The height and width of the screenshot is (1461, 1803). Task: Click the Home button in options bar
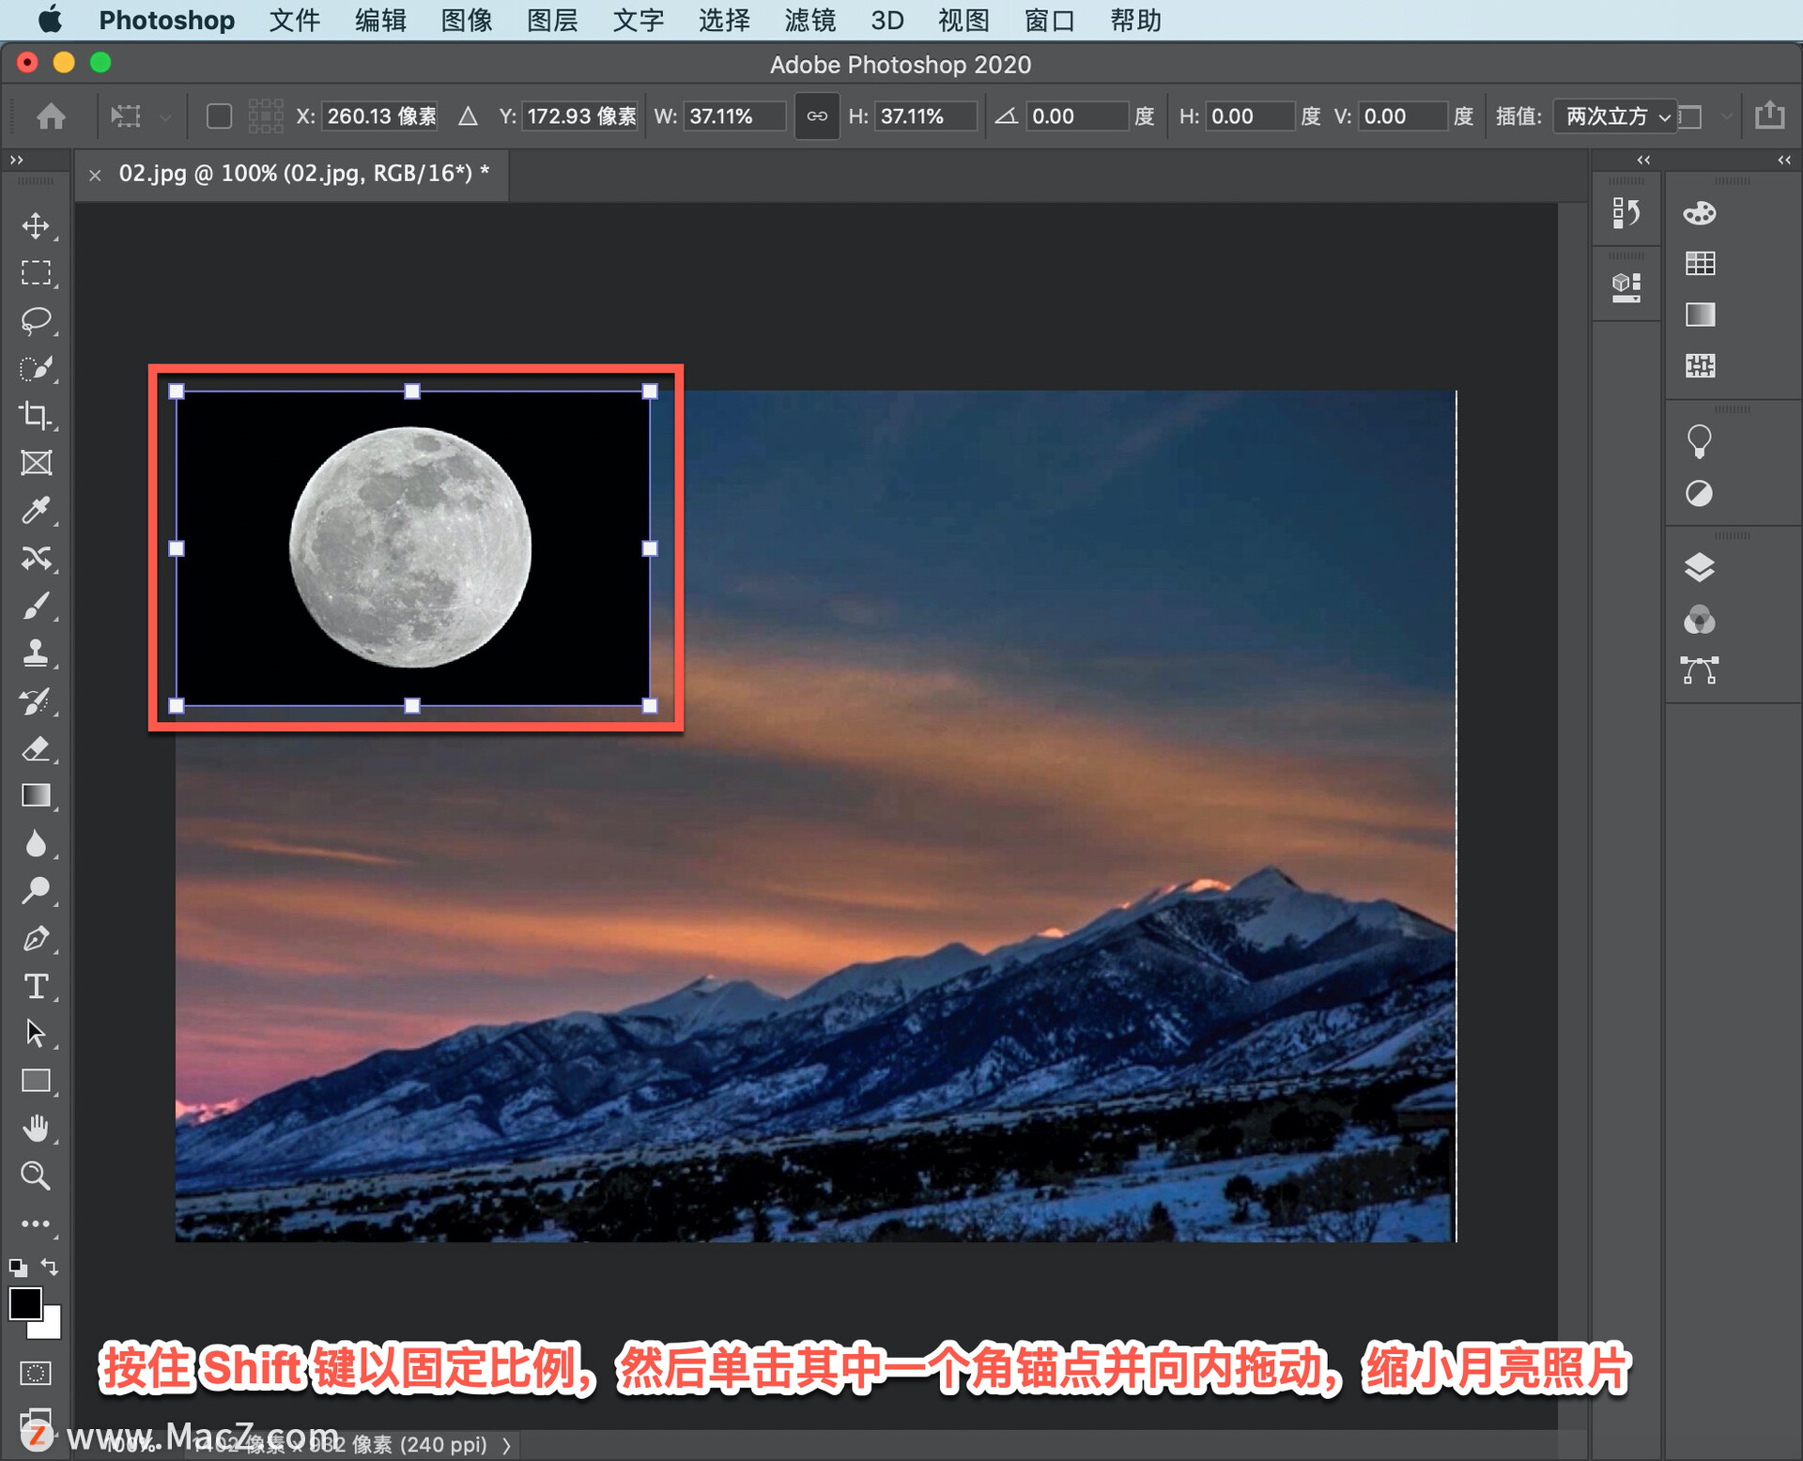click(51, 116)
